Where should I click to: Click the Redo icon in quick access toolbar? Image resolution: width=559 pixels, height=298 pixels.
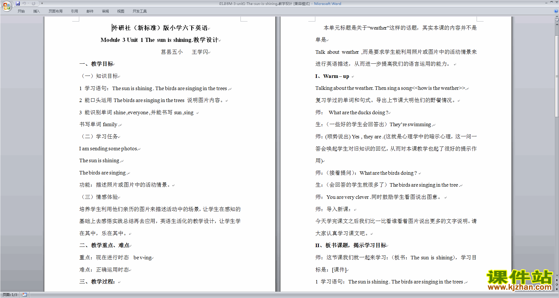(33, 3)
